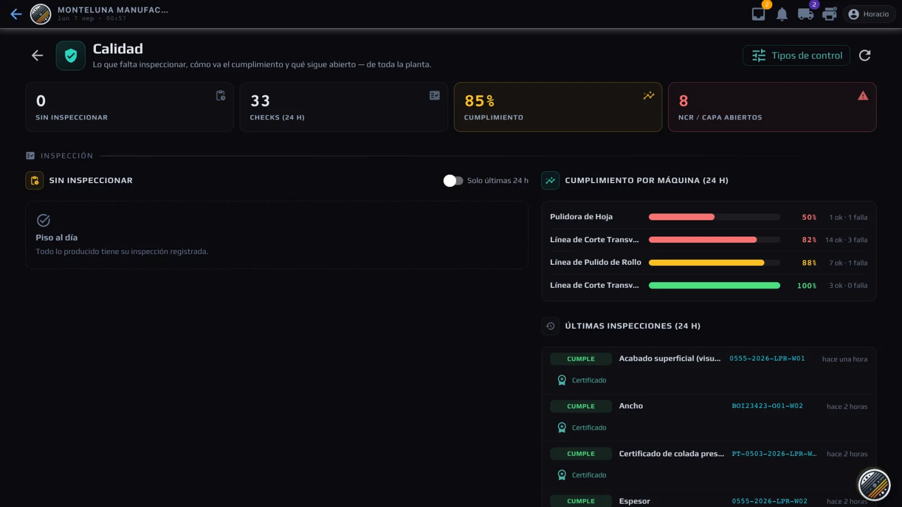The height and width of the screenshot is (507, 902).
Task: Open lot code 0555-2026-LPR-W01
Action: point(767,358)
